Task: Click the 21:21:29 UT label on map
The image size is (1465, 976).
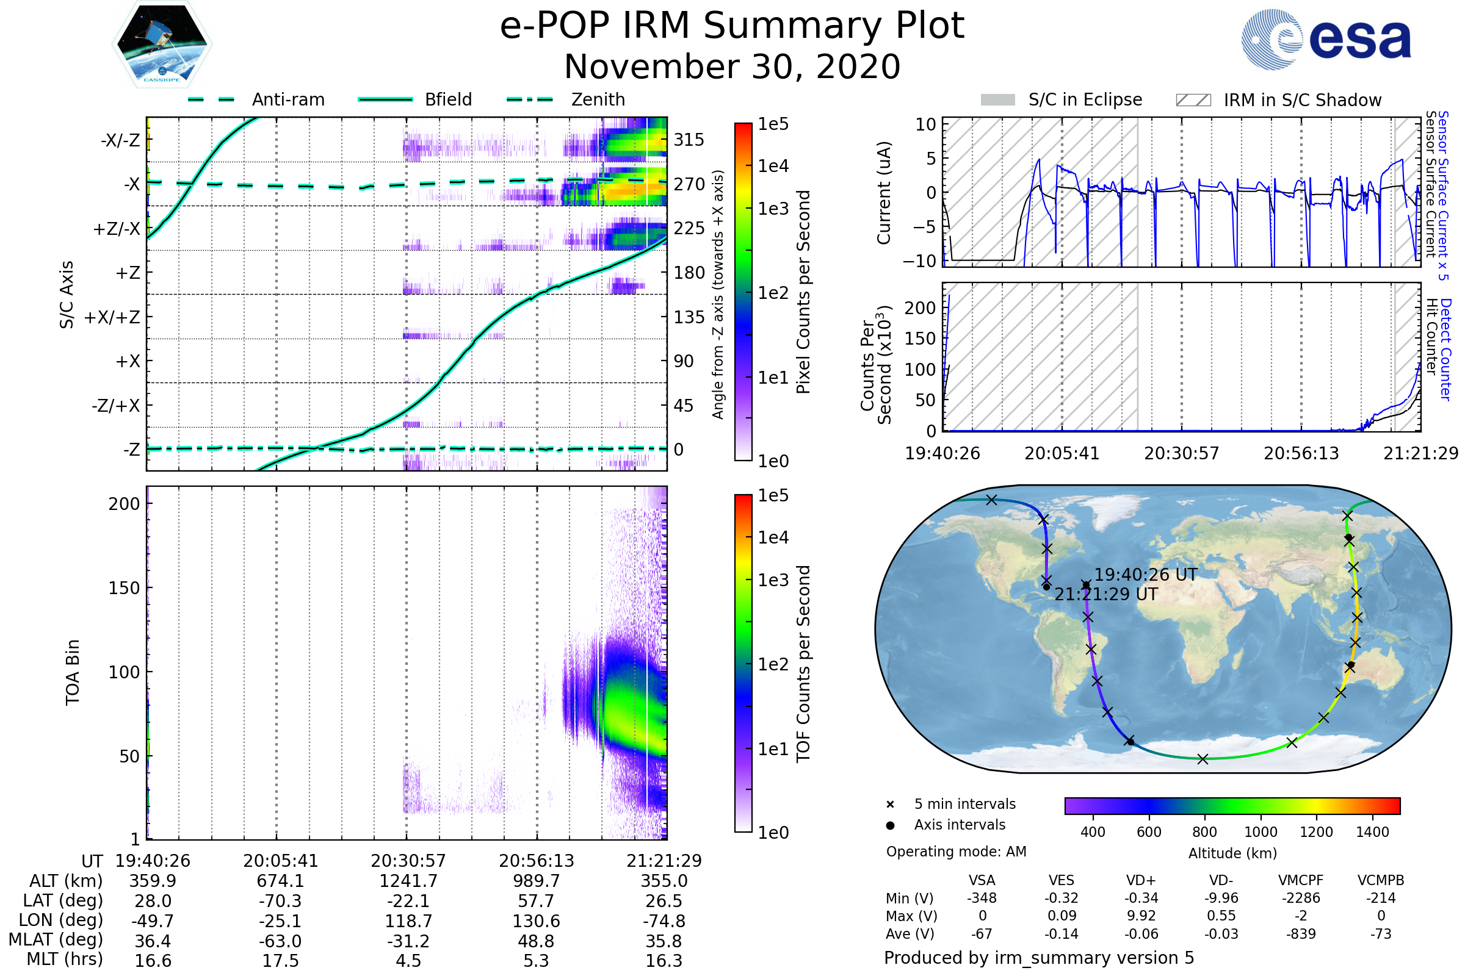Action: (1105, 594)
